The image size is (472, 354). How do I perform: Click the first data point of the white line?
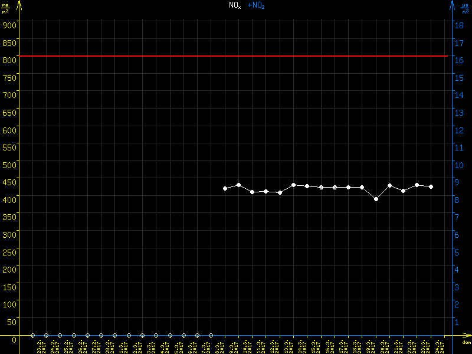pyautogui.click(x=225, y=188)
